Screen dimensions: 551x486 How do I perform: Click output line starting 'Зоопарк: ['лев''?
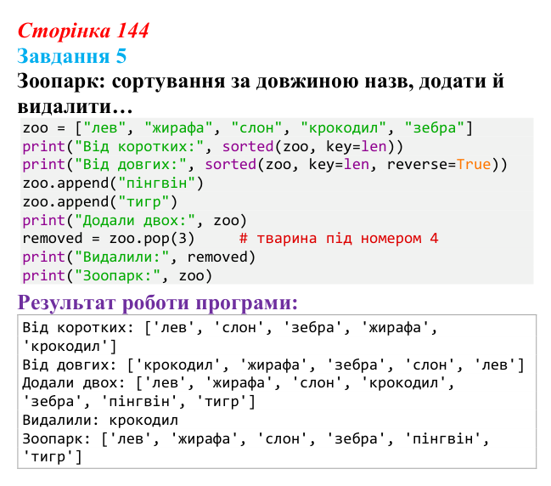coord(256,439)
